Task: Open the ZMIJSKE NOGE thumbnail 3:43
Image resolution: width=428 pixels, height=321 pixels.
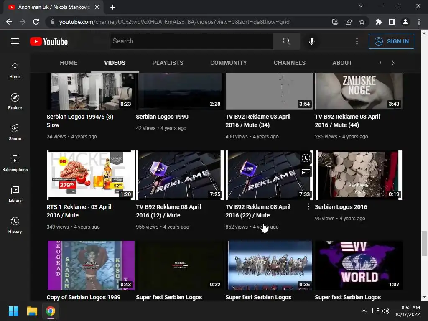Action: [359, 91]
